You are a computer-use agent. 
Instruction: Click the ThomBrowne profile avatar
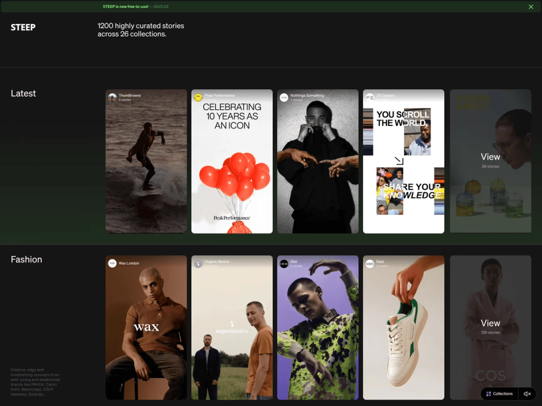[112, 97]
